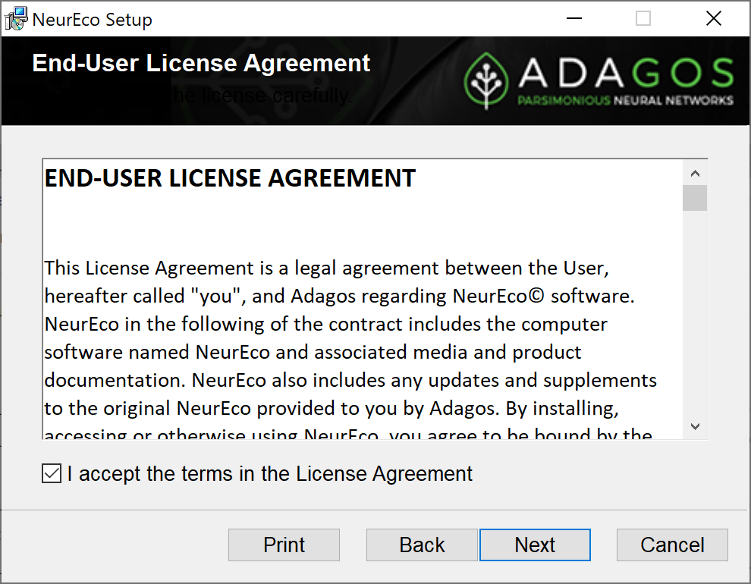Click the ADAGOS wordmark in the banner
Viewport: 751px width, 584px height.
coord(626,73)
